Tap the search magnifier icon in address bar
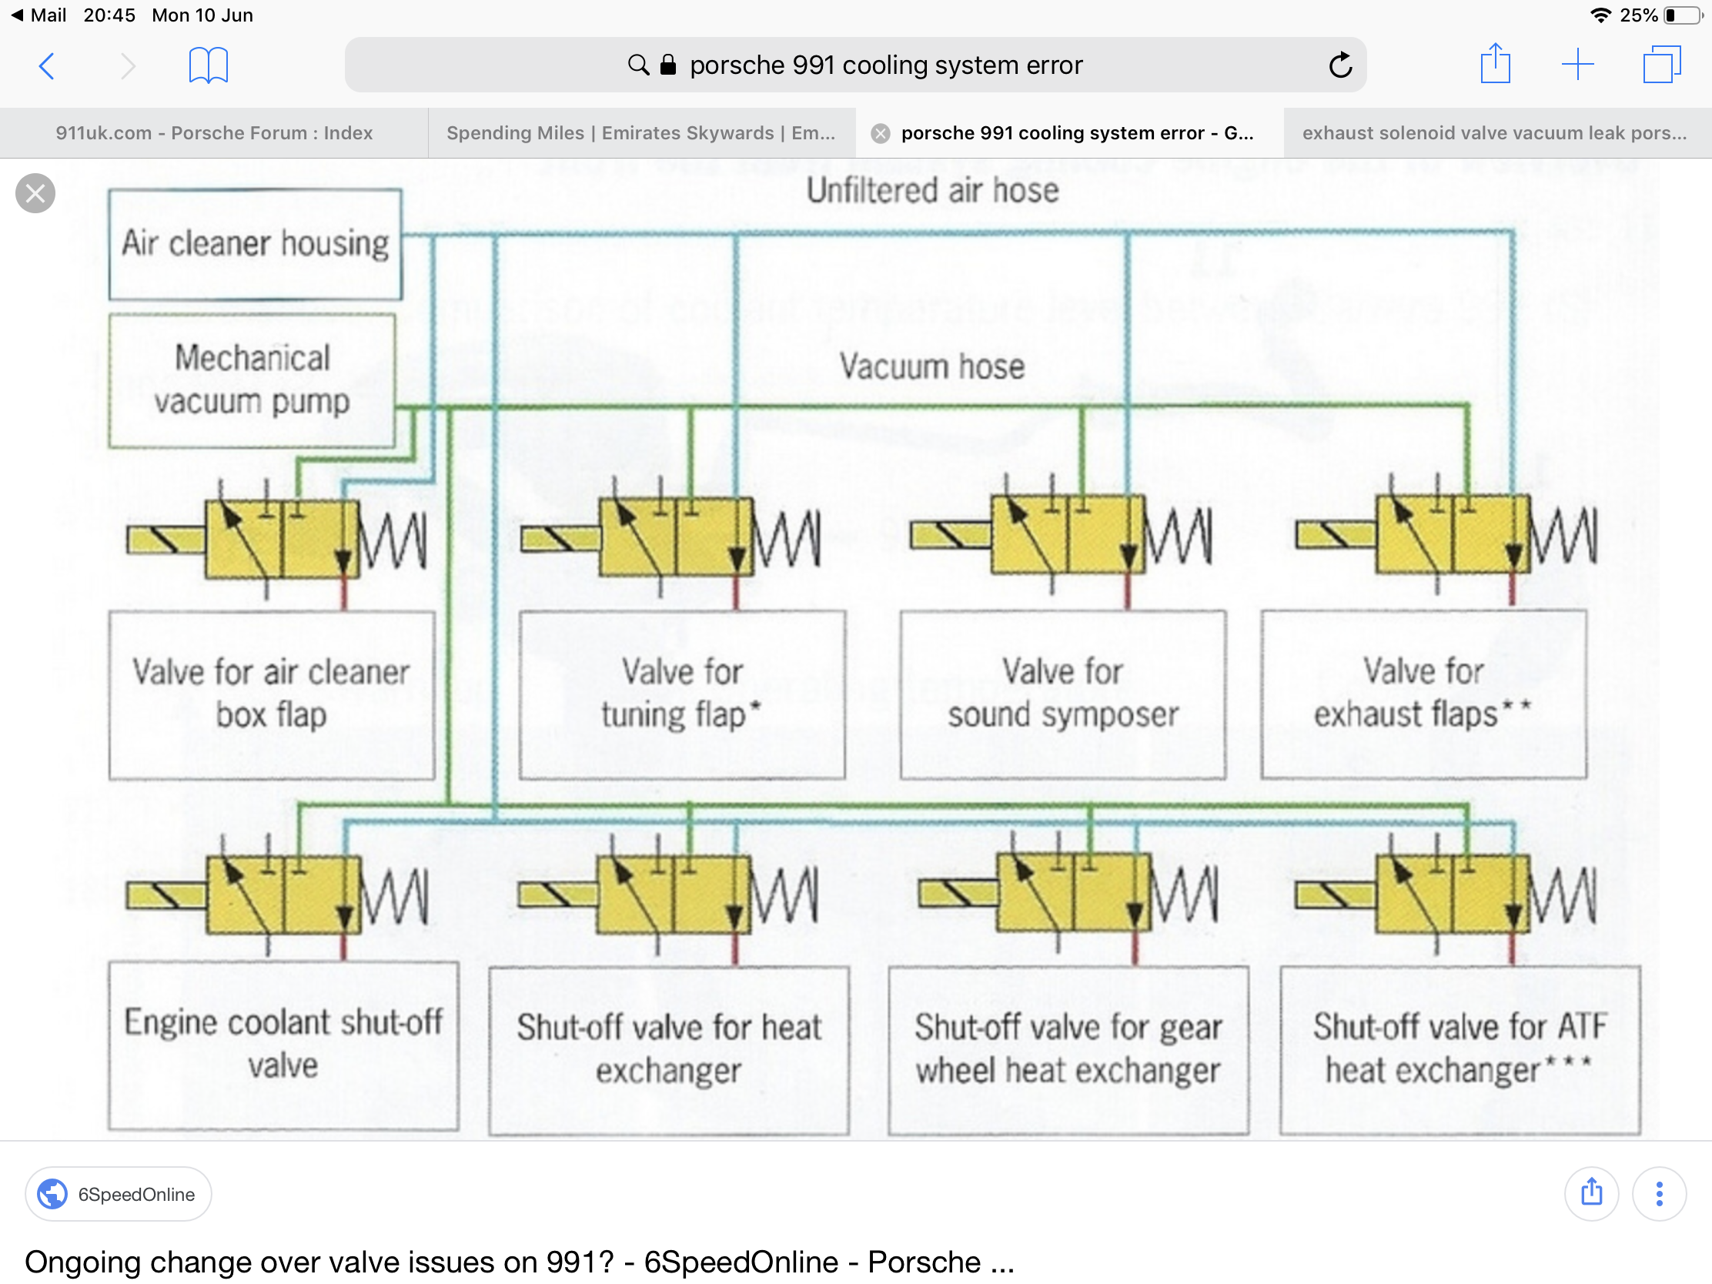The height and width of the screenshot is (1284, 1712). pos(637,65)
